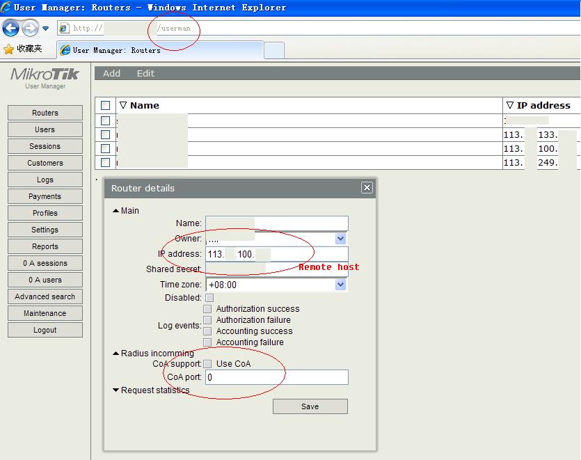581x460 pixels.
Task: Open the Logs sidebar section
Action: click(45, 180)
